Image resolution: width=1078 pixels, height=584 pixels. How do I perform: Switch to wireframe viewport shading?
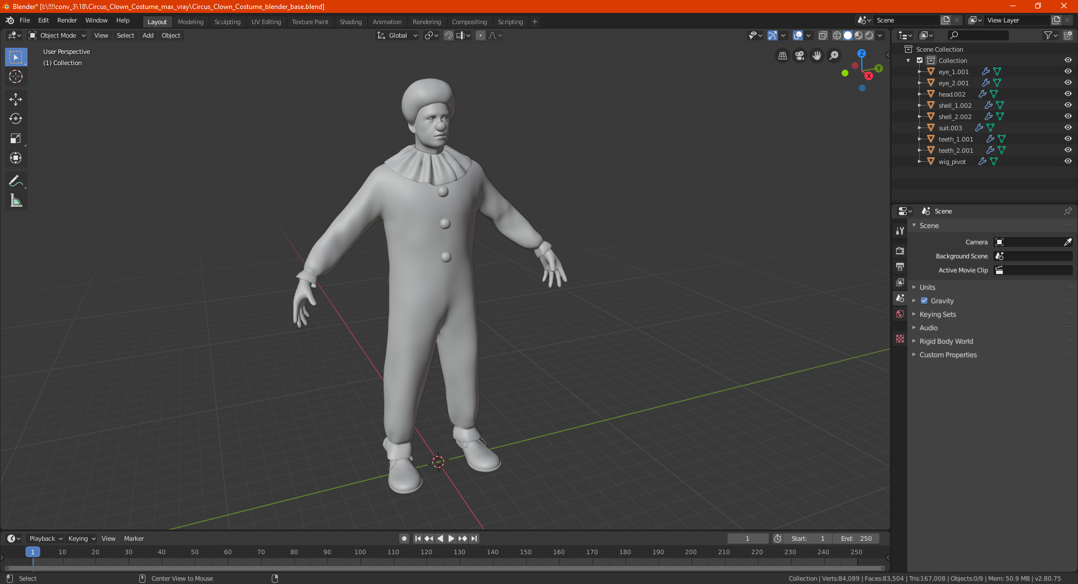(837, 35)
